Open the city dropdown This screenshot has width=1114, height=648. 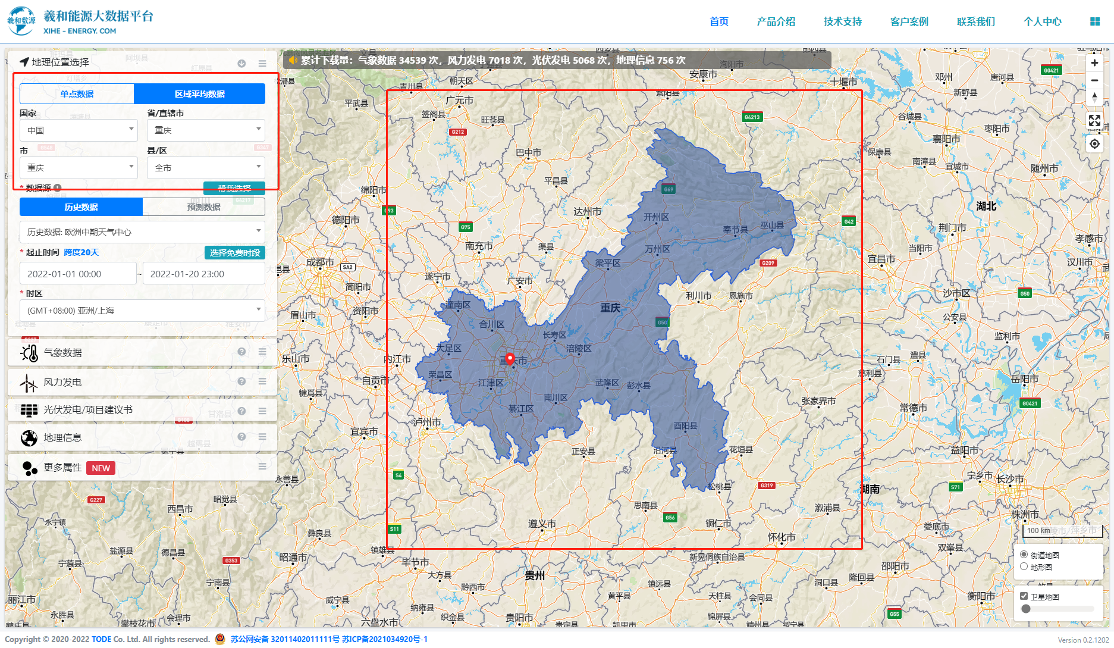pyautogui.click(x=79, y=168)
